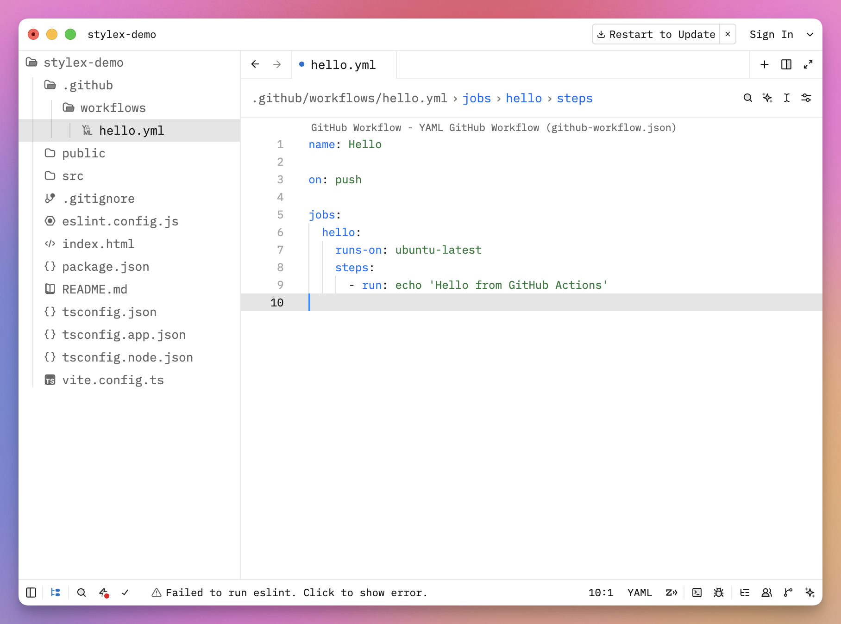The height and width of the screenshot is (624, 841).
Task: Click Sign In
Action: click(x=771, y=34)
